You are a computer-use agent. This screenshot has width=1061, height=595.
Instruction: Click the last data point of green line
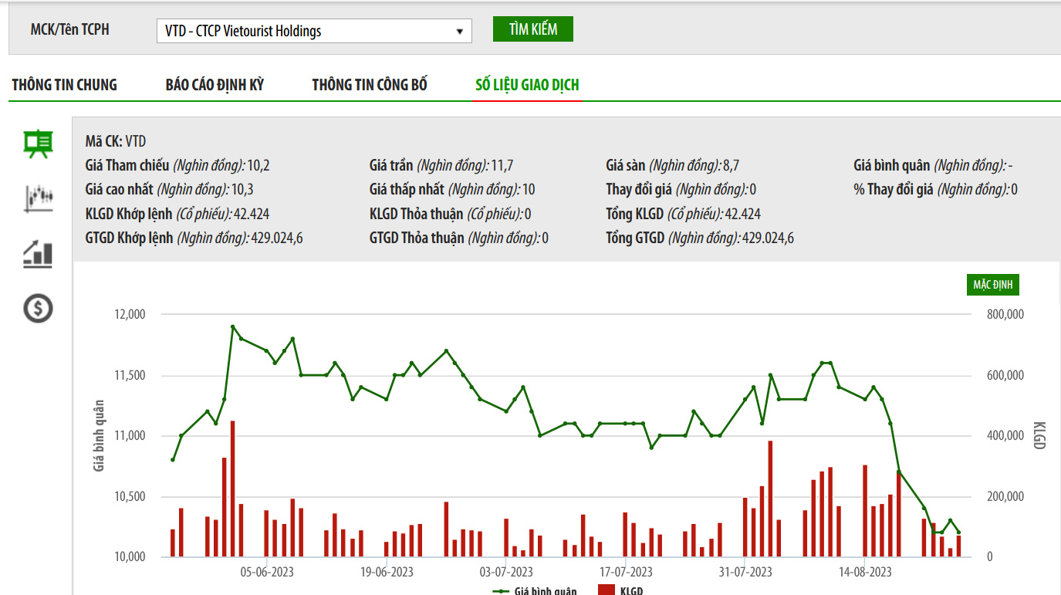[x=958, y=532]
